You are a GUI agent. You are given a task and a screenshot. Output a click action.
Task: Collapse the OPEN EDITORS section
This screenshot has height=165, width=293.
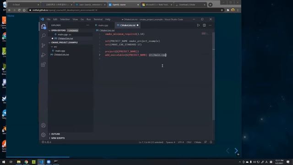click(x=49, y=30)
